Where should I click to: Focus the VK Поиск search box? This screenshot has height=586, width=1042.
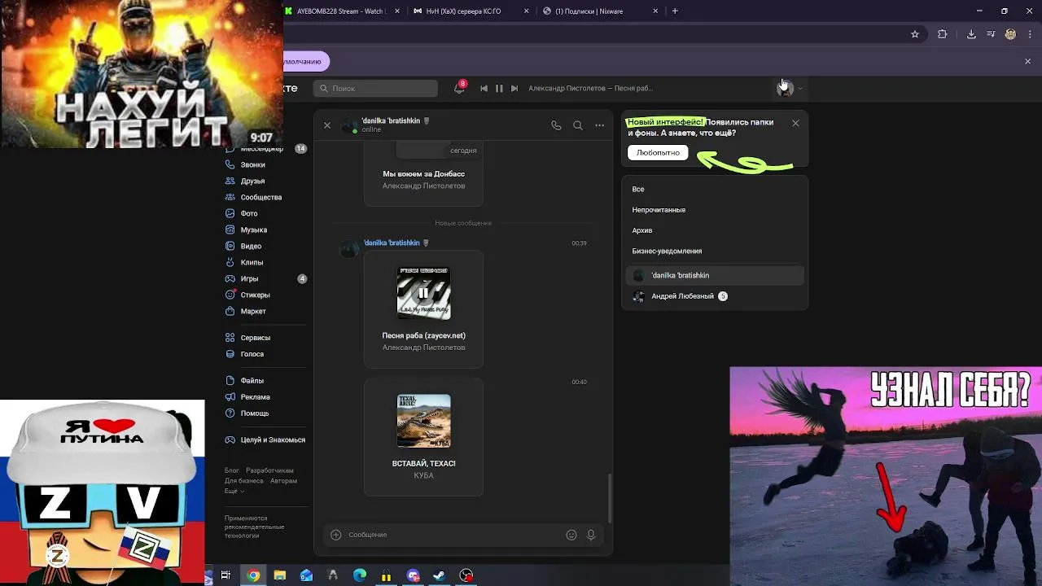click(x=375, y=88)
